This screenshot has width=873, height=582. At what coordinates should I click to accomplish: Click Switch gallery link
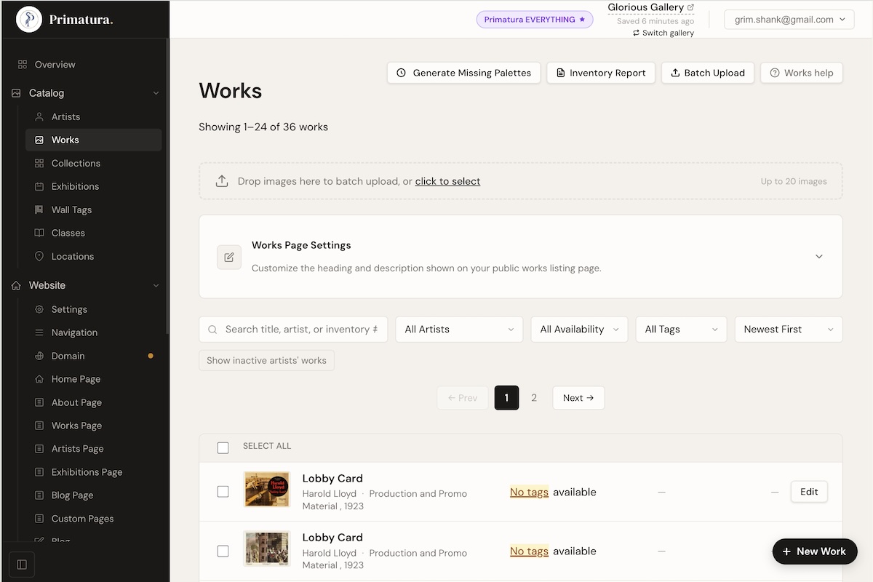[663, 33]
